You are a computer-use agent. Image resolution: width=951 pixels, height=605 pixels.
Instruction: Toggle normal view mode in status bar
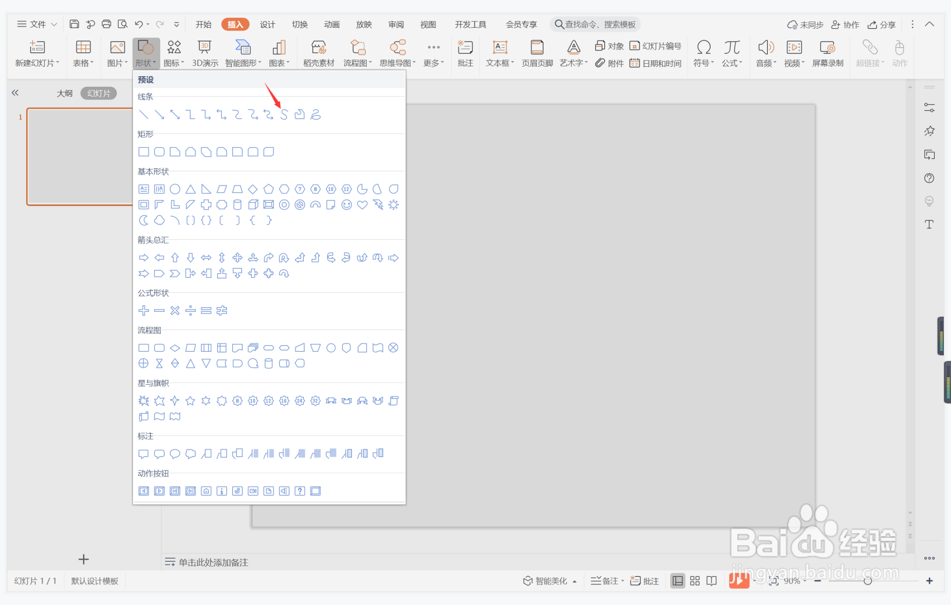click(677, 580)
